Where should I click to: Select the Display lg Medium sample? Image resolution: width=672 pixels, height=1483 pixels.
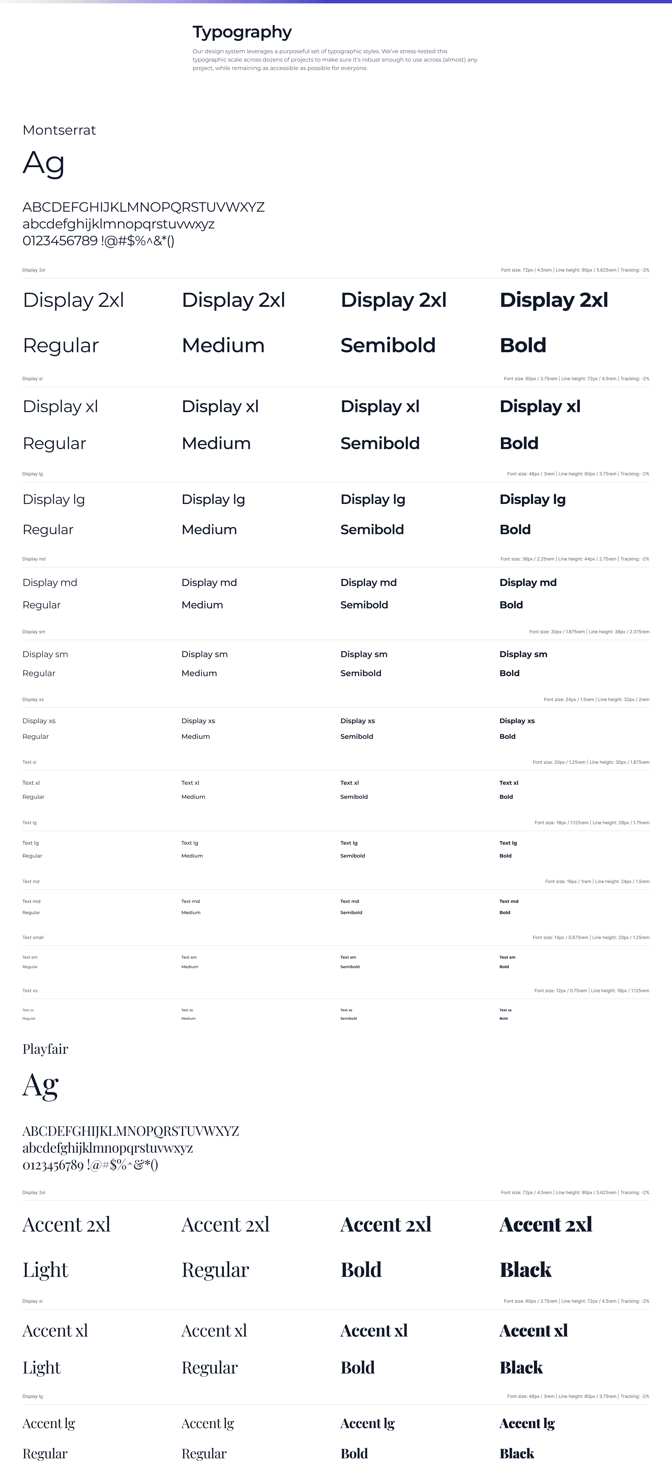click(x=213, y=514)
